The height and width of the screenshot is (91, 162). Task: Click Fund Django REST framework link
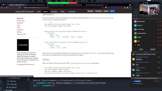26,64
